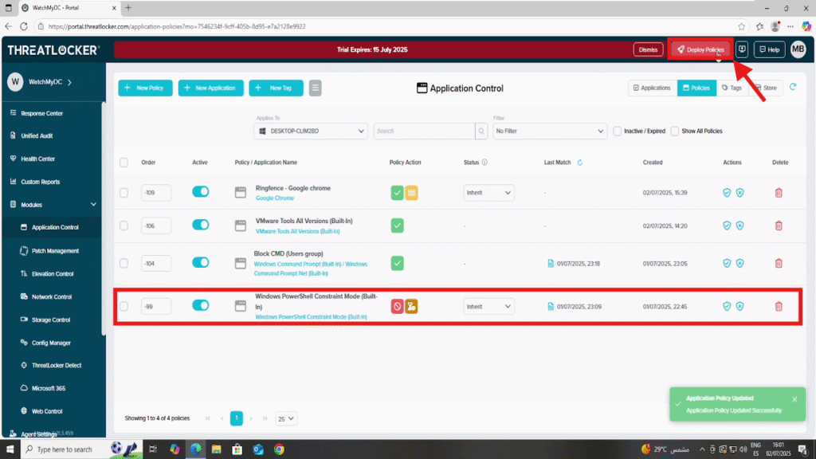Delete the VMware Tools All Versions policy
This screenshot has width=816, height=459.
click(779, 226)
